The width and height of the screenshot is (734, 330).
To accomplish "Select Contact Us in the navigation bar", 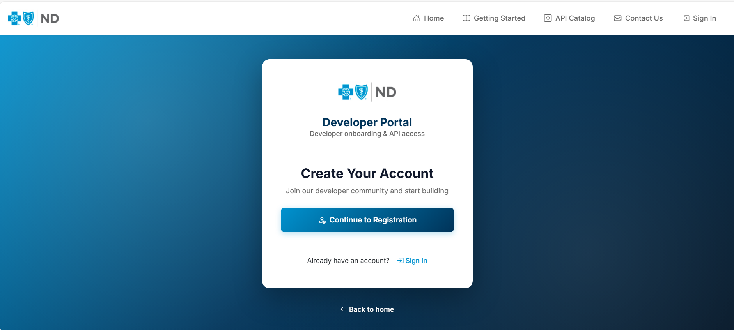I will click(644, 18).
